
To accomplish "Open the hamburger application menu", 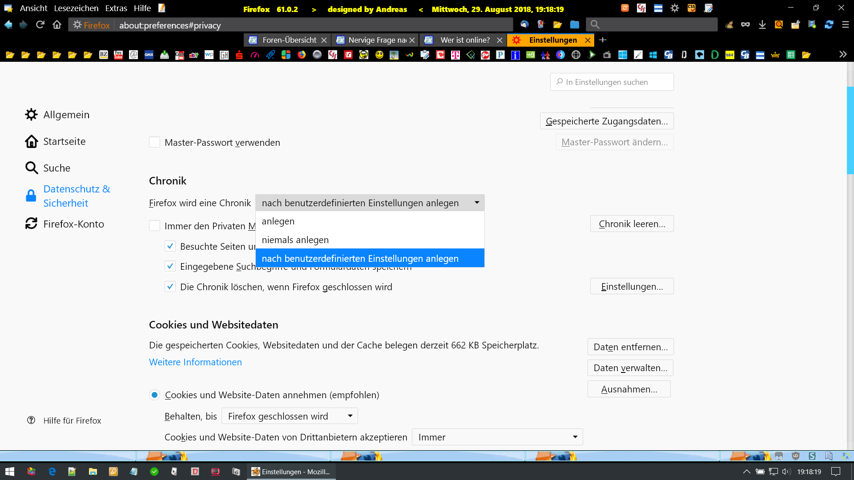I will click(x=845, y=25).
